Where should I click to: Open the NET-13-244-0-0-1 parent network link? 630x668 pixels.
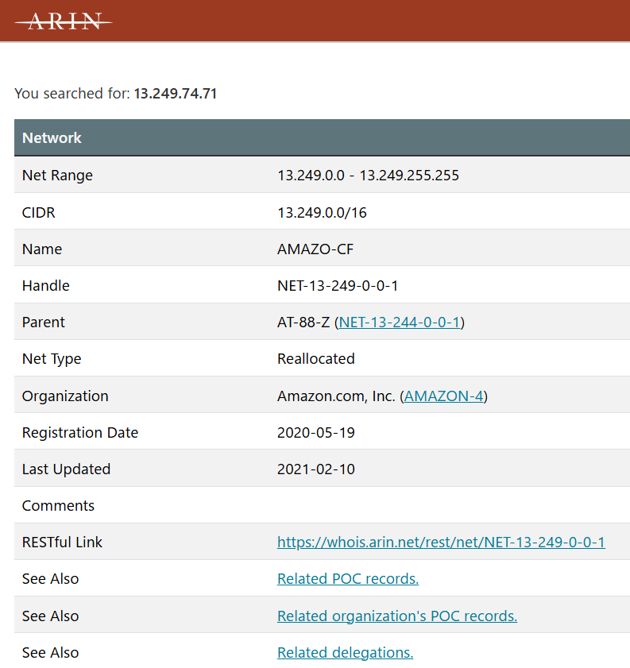pos(399,322)
